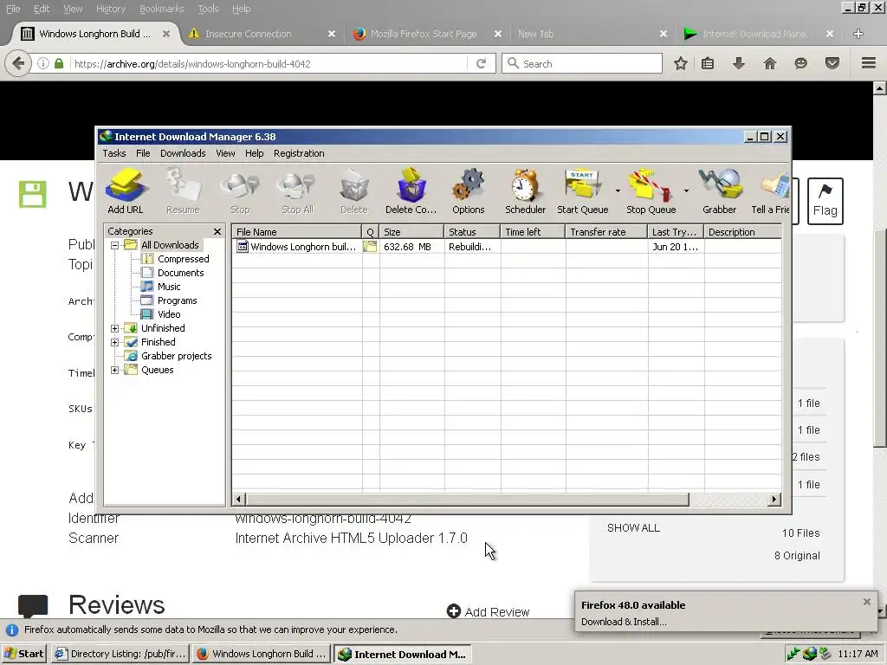Click the Flag button on archive page
The image size is (887, 665).
(825, 201)
